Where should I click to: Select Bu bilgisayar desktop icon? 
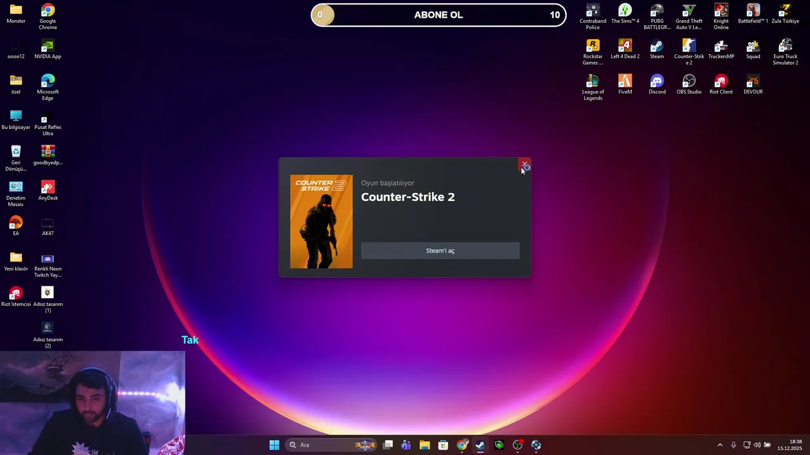16,120
